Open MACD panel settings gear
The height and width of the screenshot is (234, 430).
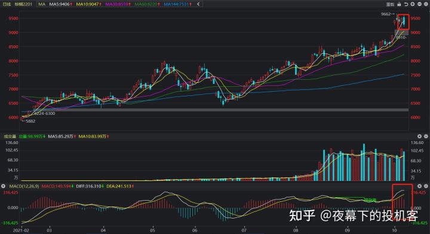pos(426,186)
